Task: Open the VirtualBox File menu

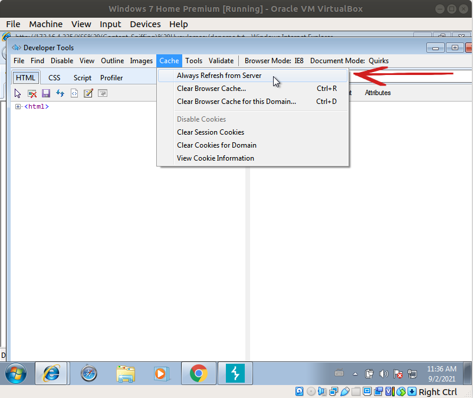Action: click(14, 24)
